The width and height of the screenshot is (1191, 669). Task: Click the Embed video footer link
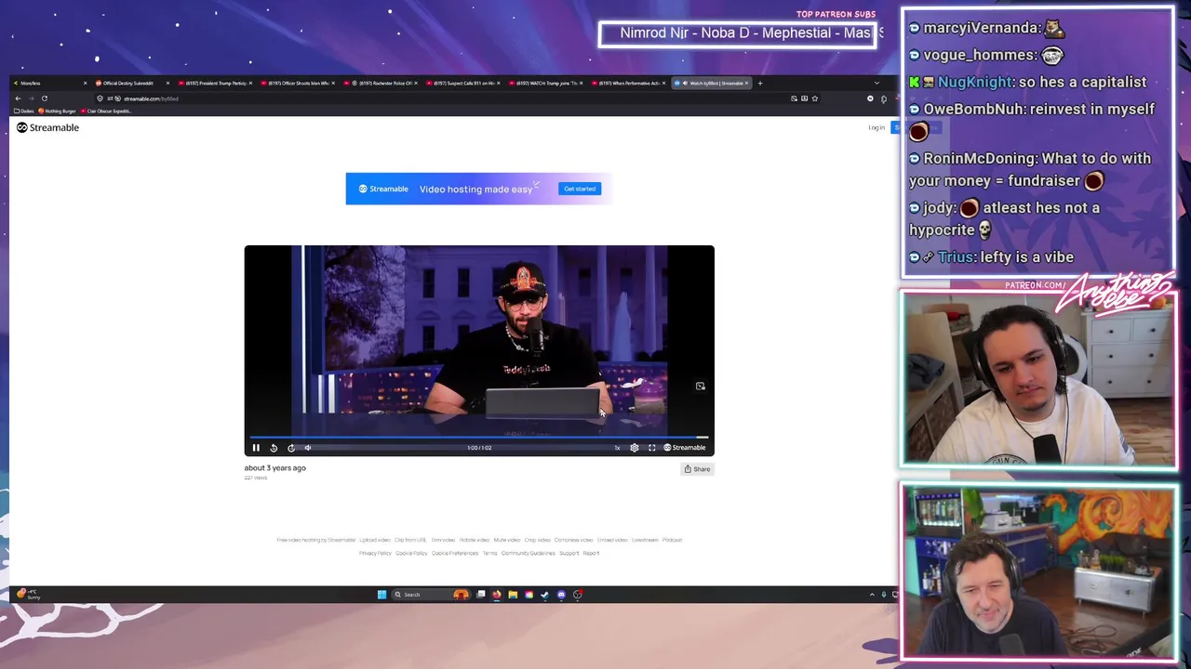coord(612,540)
